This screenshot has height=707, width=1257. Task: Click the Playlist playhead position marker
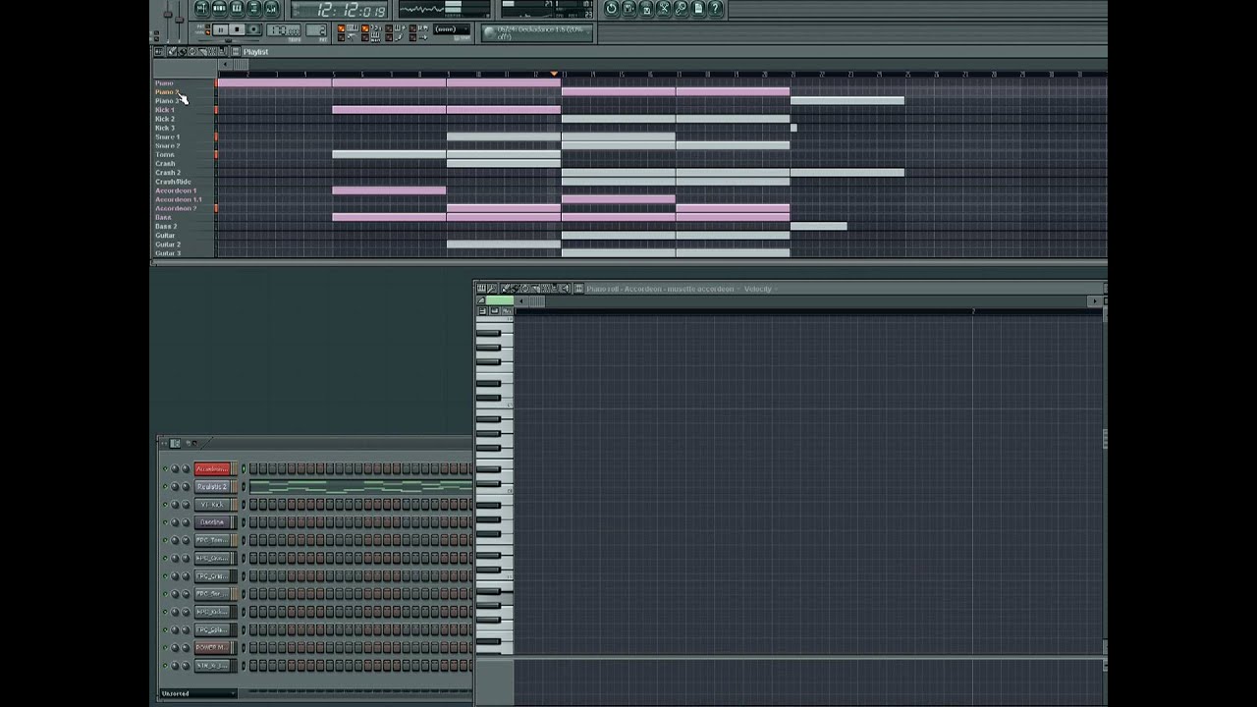point(555,74)
